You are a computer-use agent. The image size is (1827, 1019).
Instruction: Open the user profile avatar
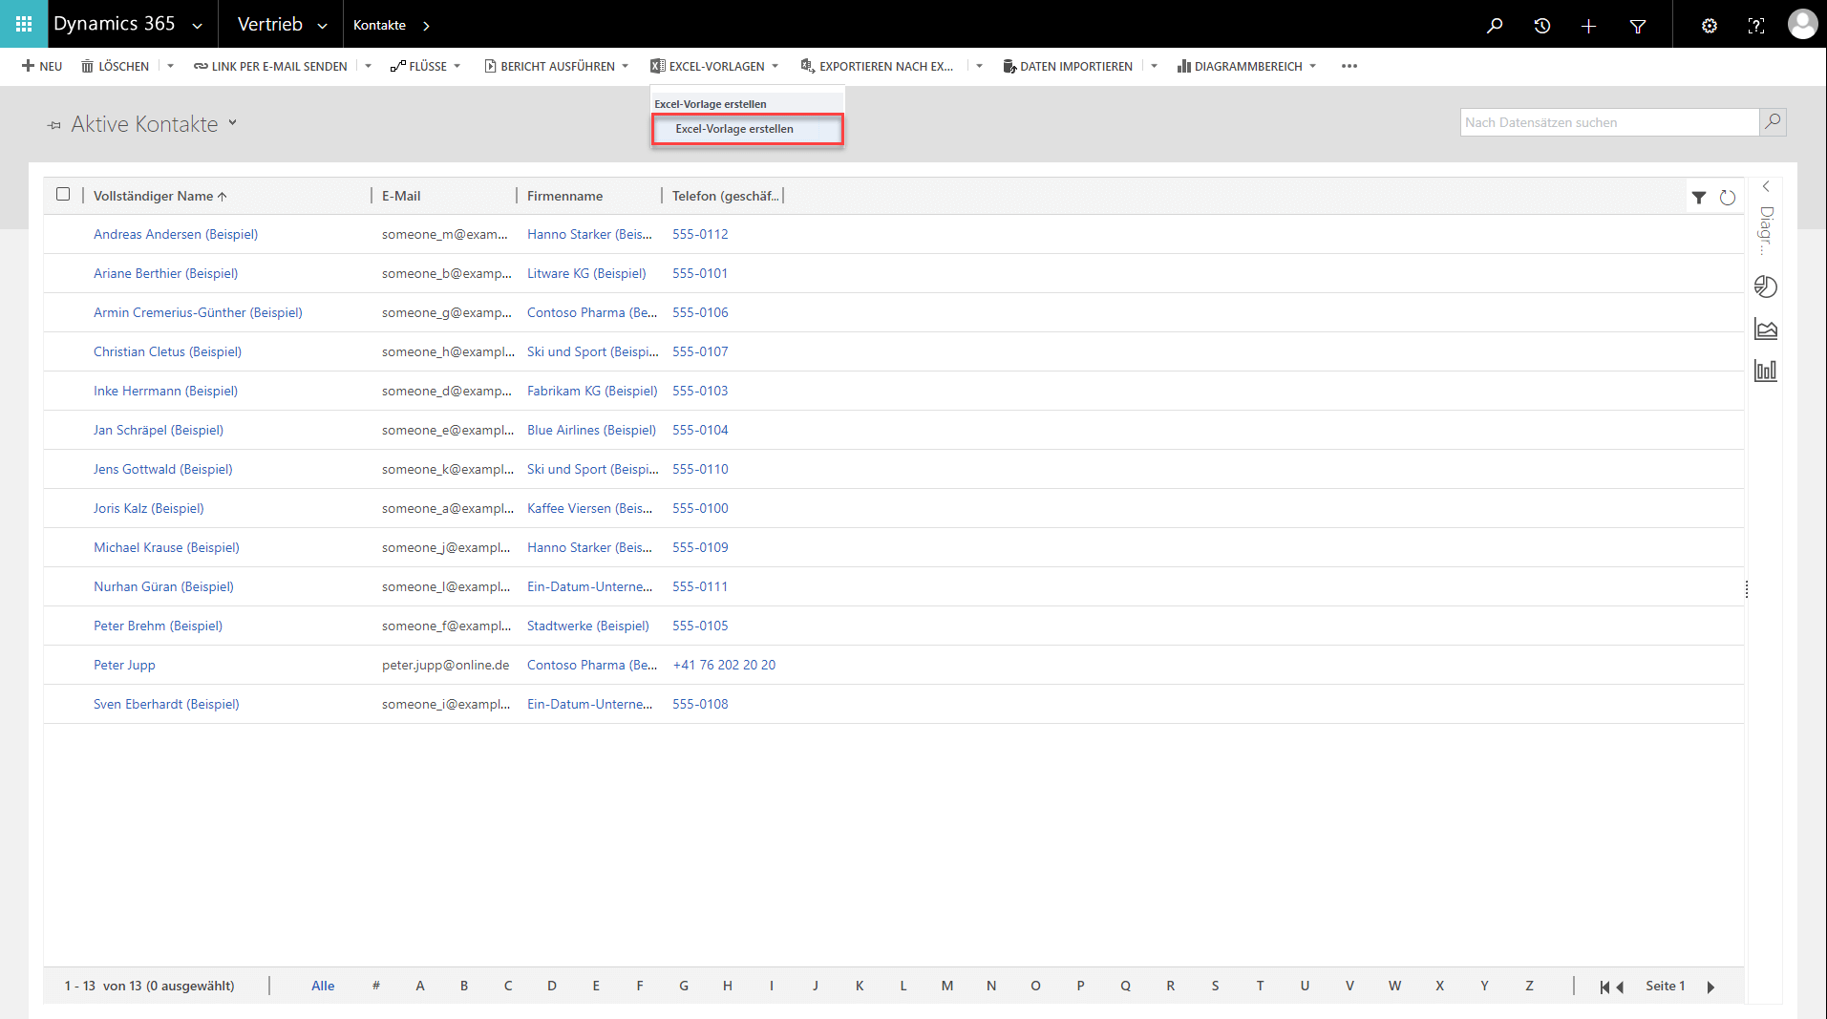click(1802, 24)
